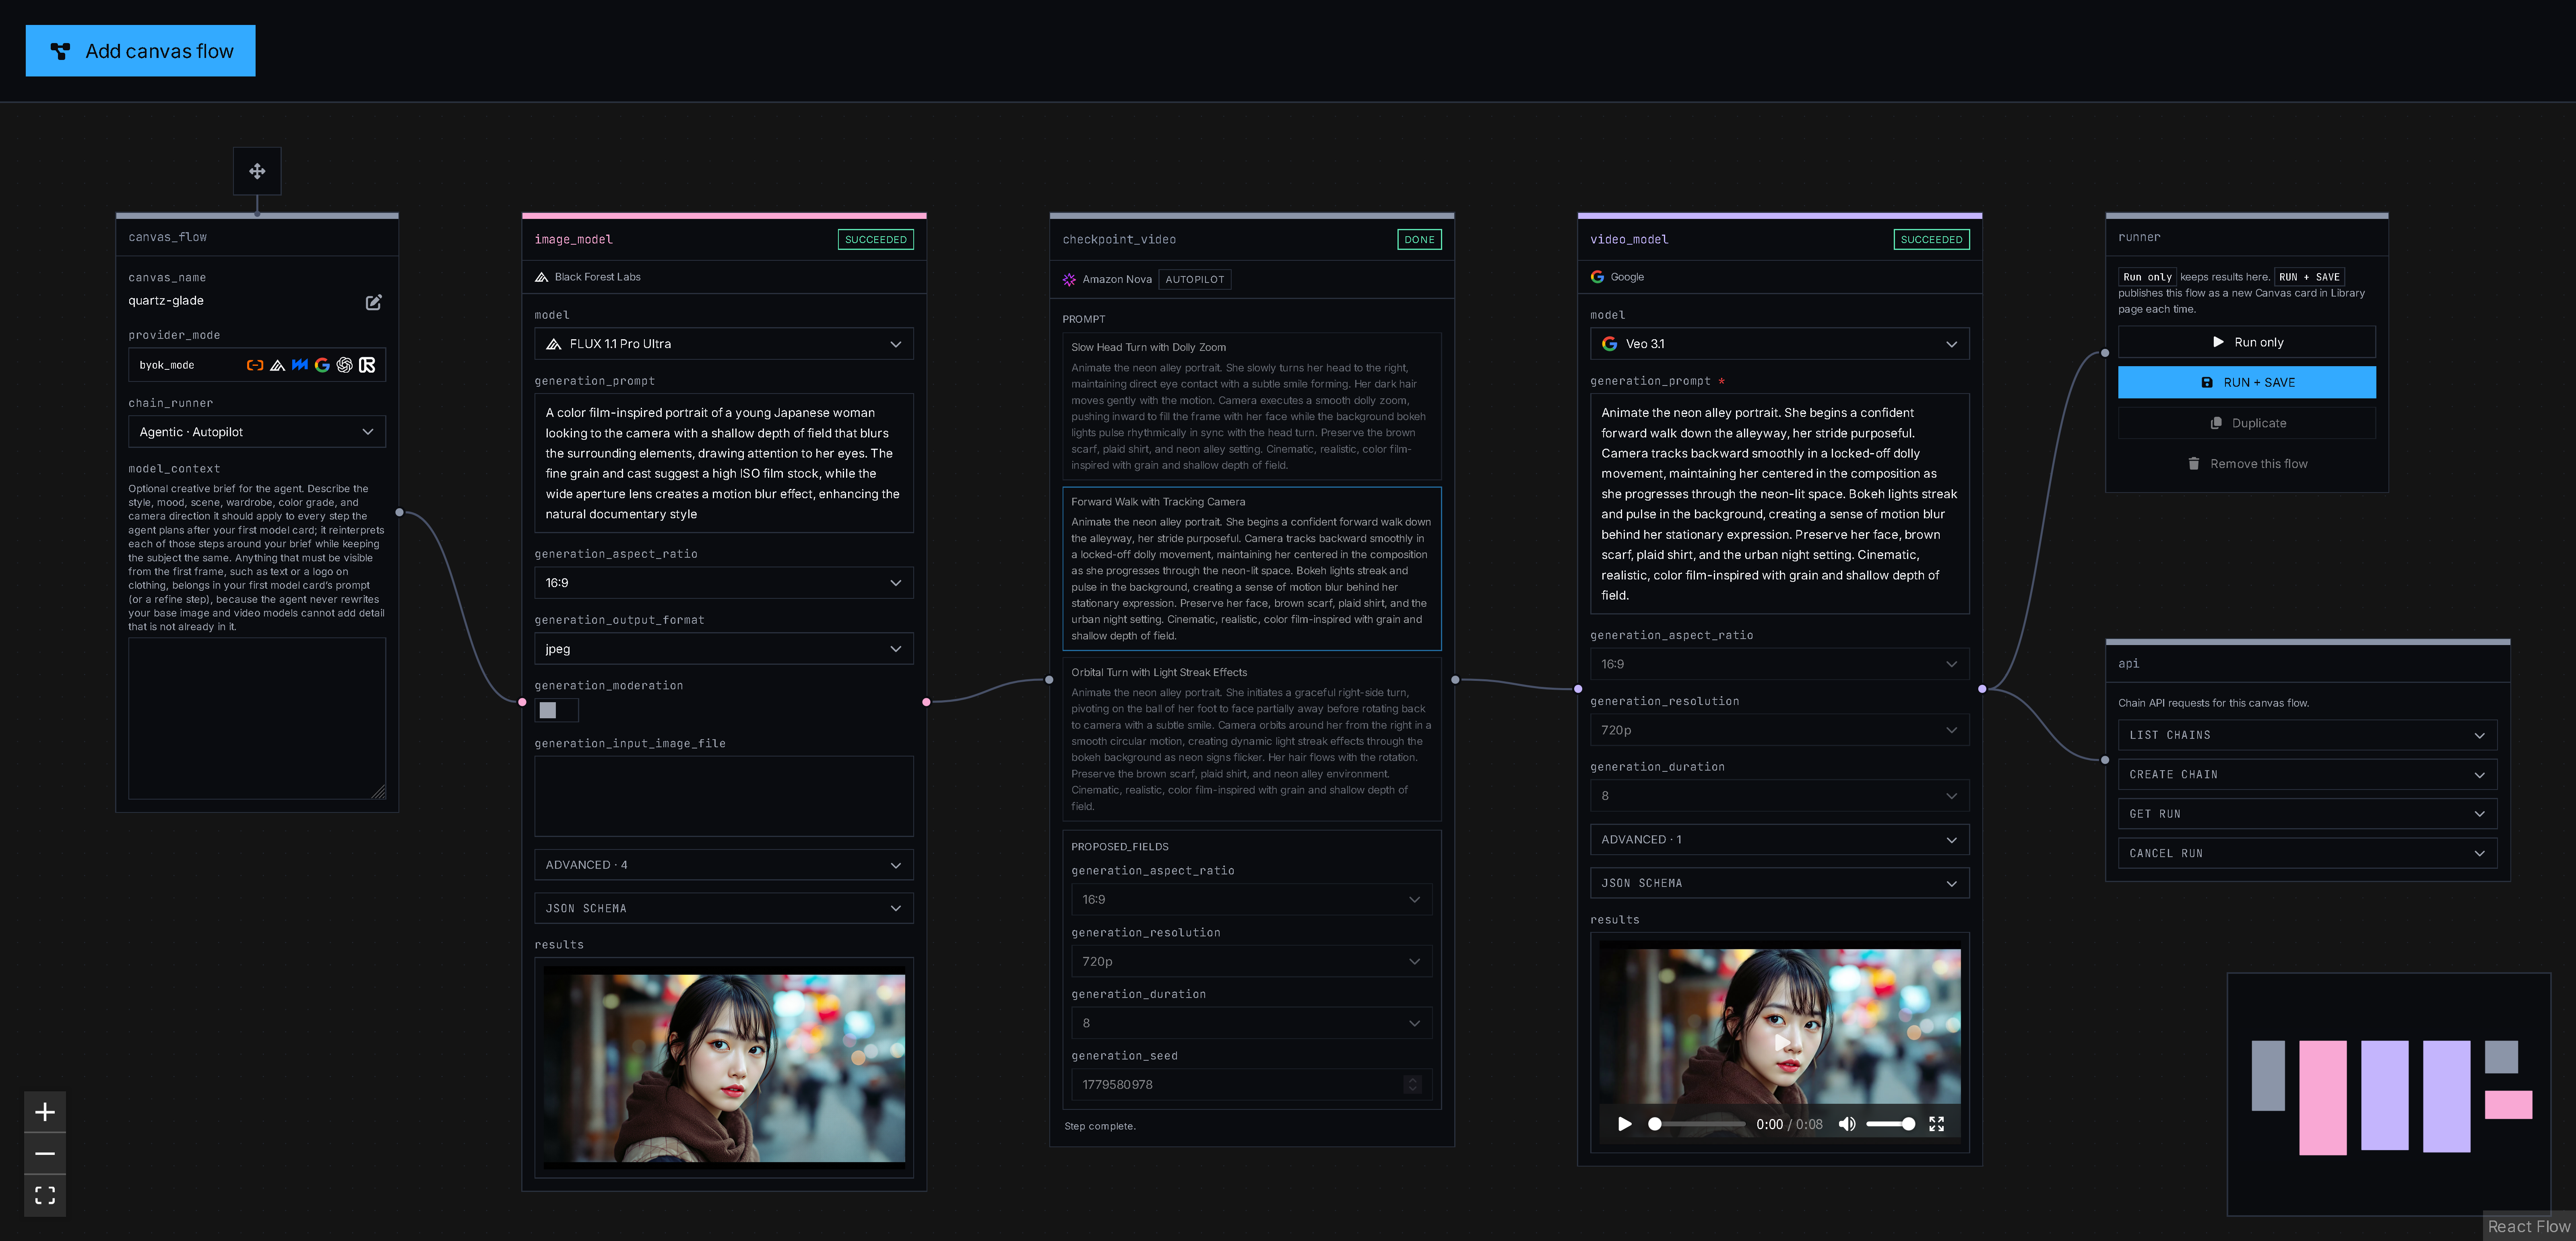Duplicate this canvas flow
The height and width of the screenshot is (1241, 2576).
click(x=2247, y=423)
